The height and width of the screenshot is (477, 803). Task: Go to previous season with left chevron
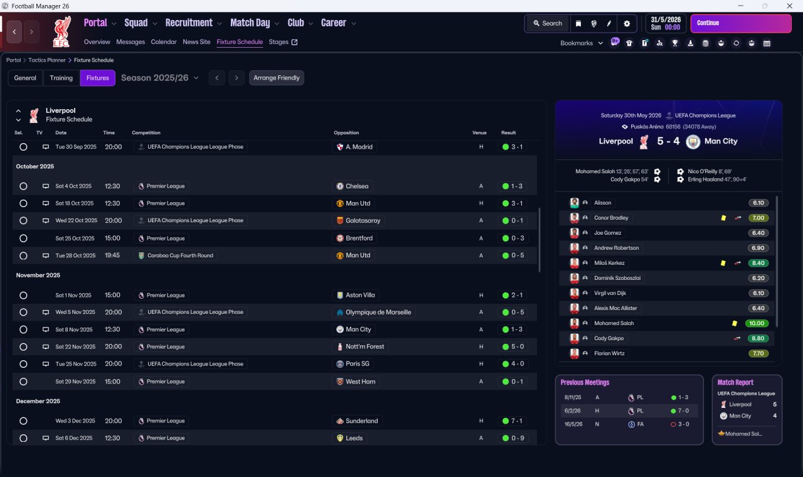pos(216,78)
